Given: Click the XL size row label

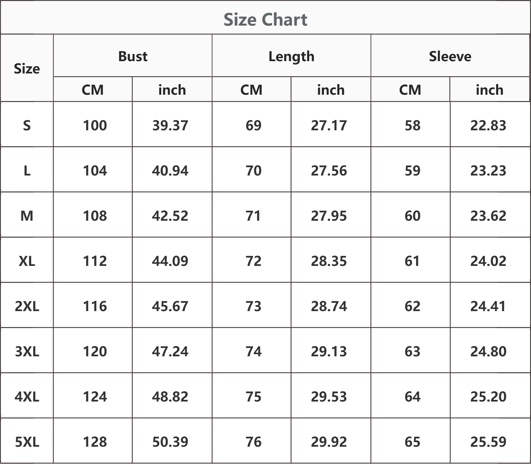Looking at the screenshot, I should 27,261.
